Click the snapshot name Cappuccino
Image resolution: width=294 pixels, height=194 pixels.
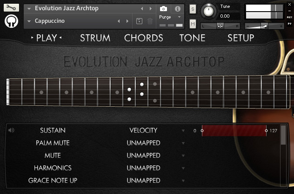pos(50,21)
